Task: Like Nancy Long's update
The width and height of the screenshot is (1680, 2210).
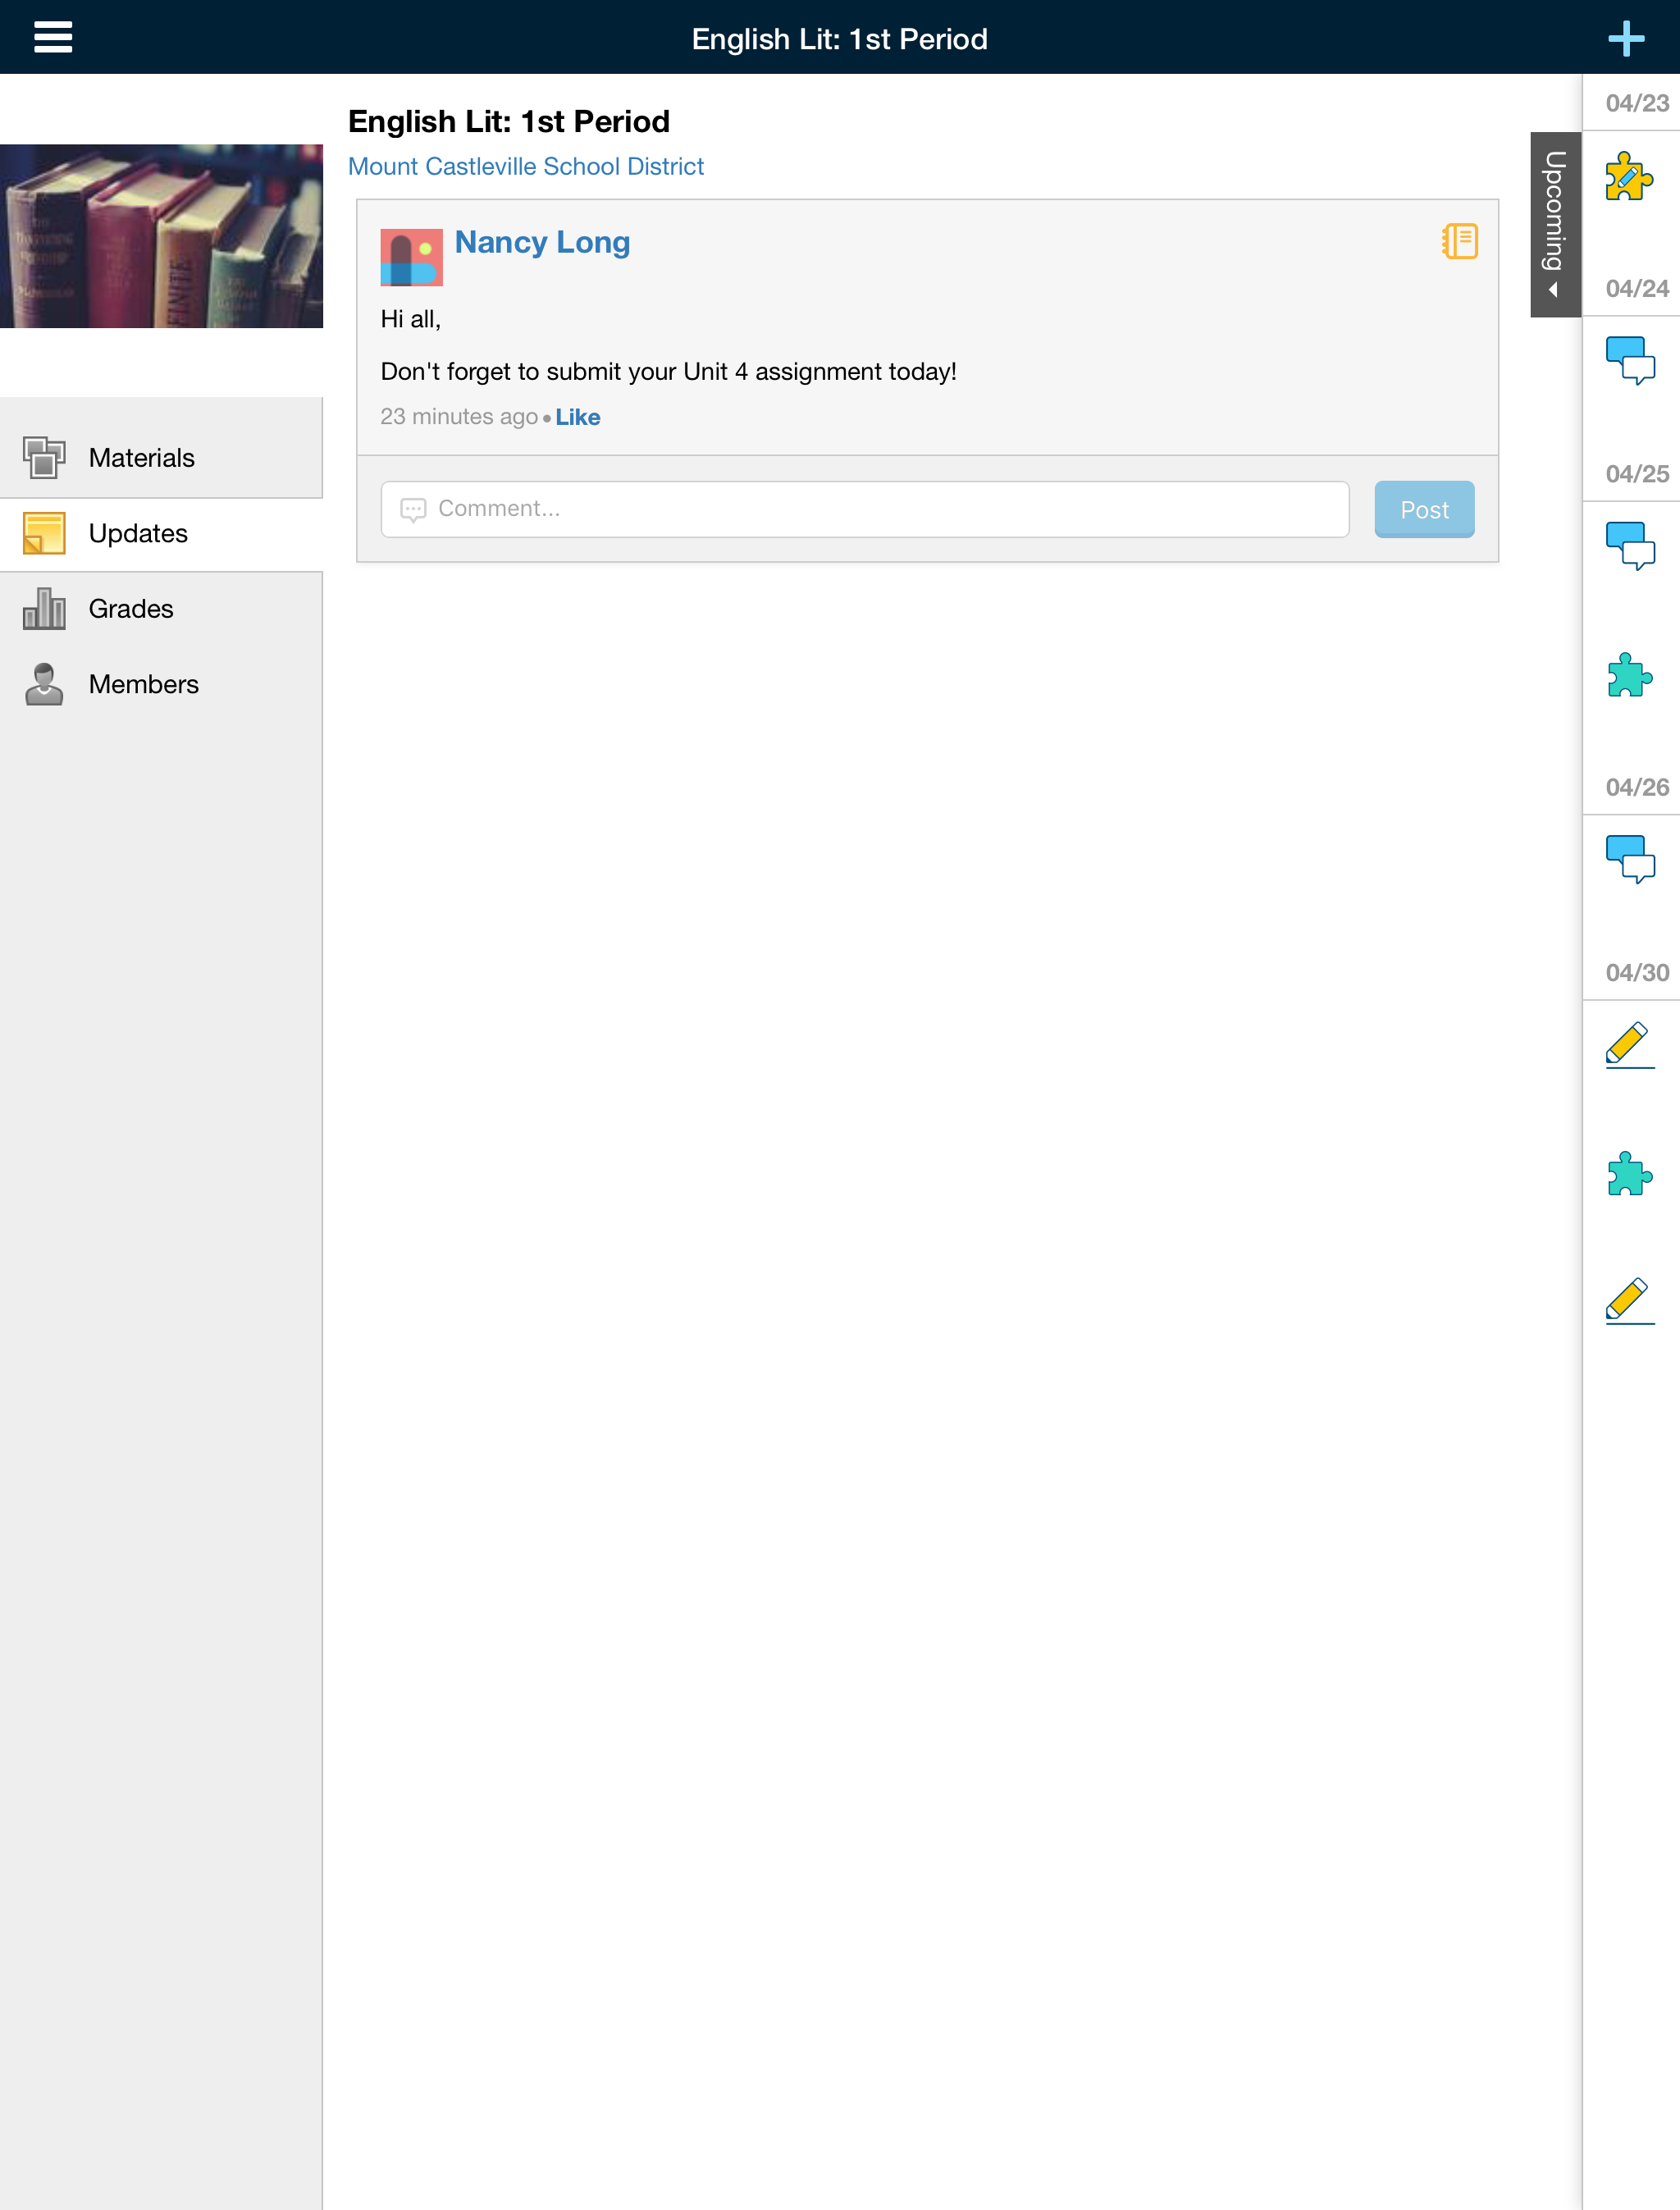Action: point(577,417)
